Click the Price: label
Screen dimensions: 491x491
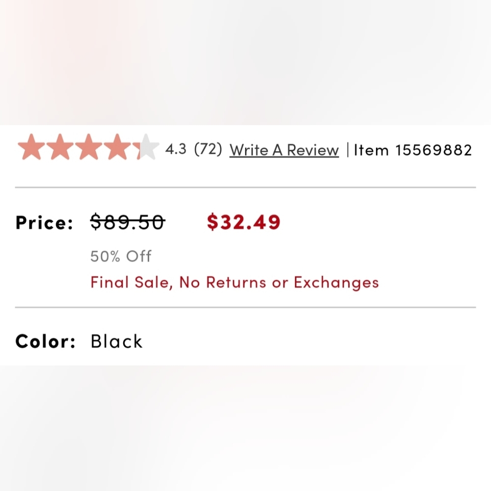pyautogui.click(x=44, y=222)
